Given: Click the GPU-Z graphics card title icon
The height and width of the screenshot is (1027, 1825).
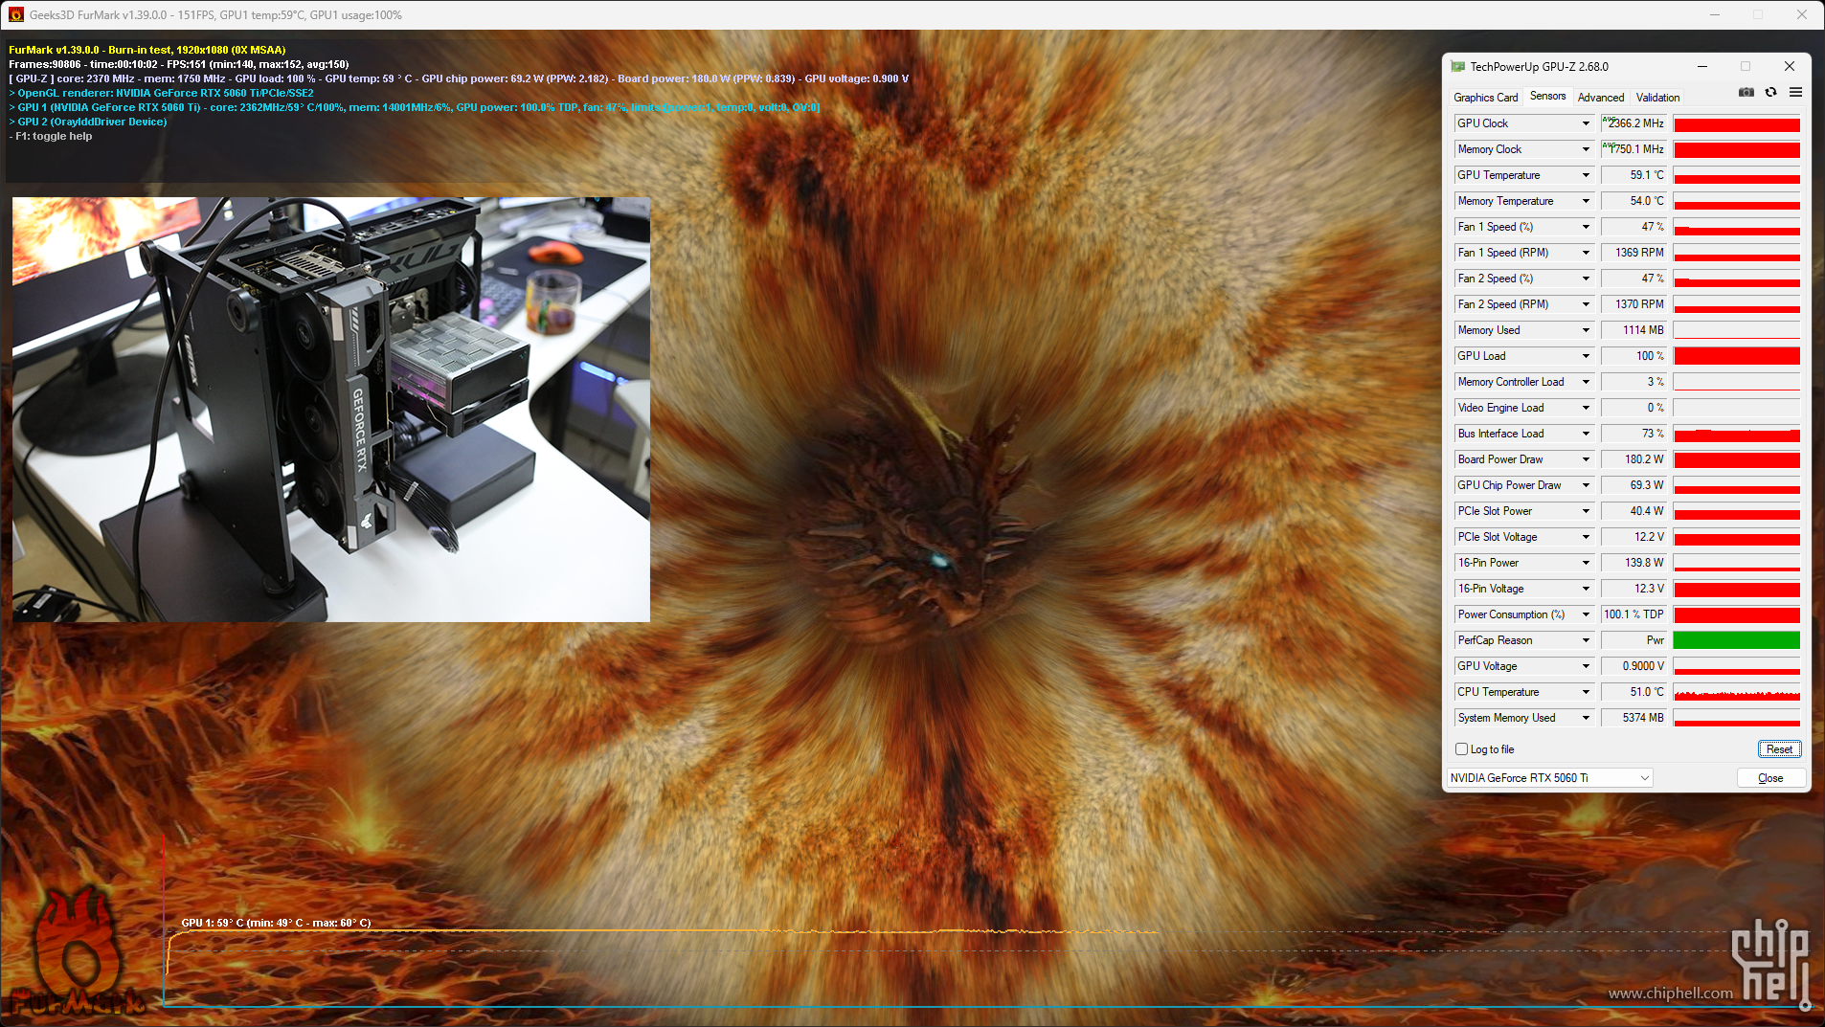Looking at the screenshot, I should (x=1457, y=67).
